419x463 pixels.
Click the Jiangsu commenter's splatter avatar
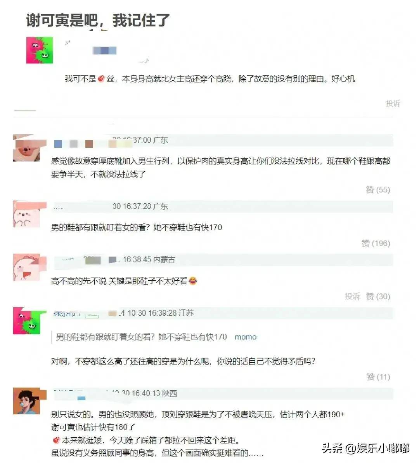pos(26,321)
